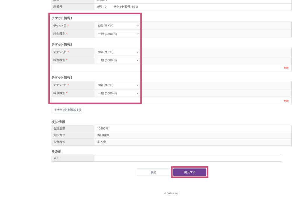Open 料金種別 dropdown in チケット情報1

(x=118, y=34)
